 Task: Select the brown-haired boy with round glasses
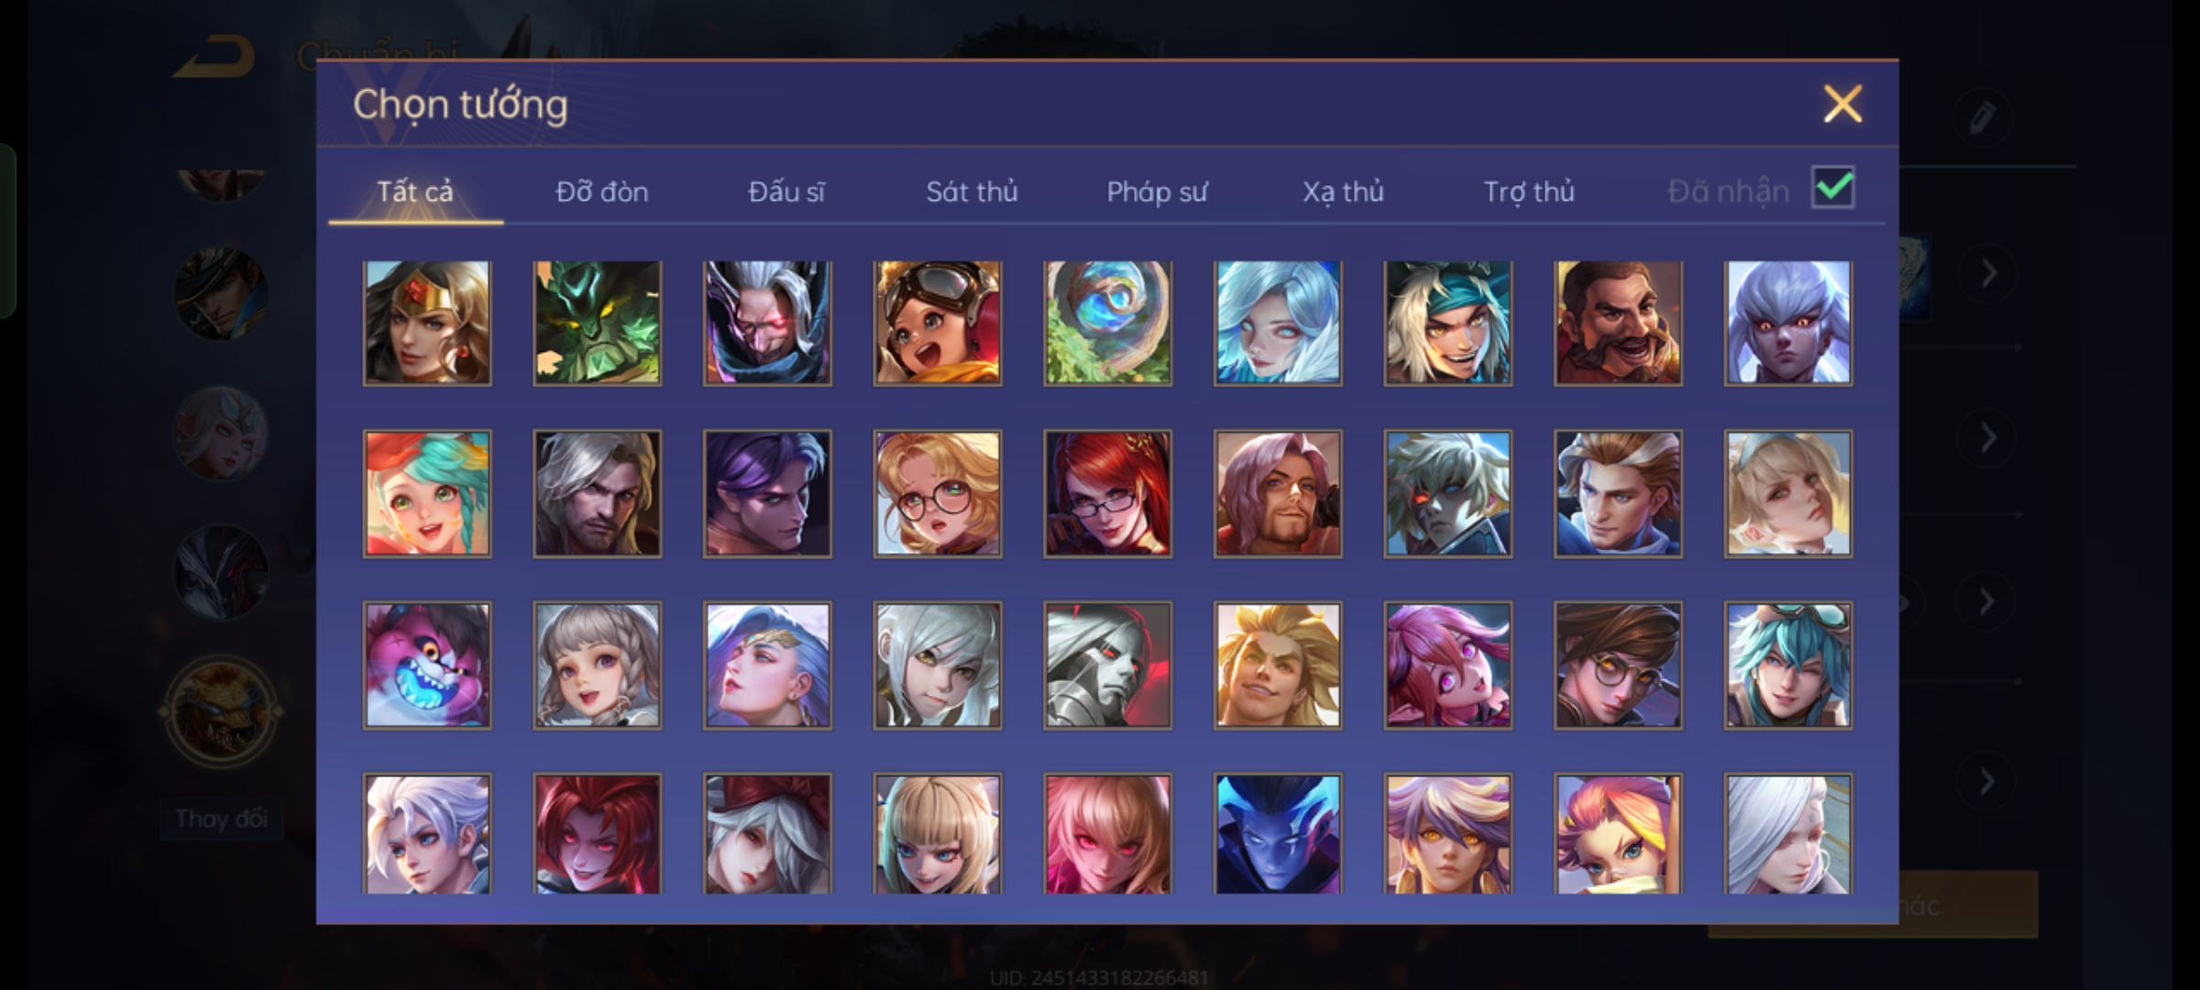(x=1618, y=665)
